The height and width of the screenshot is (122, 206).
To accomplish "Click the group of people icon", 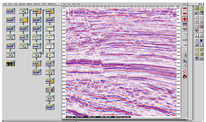I will pos(201,40).
